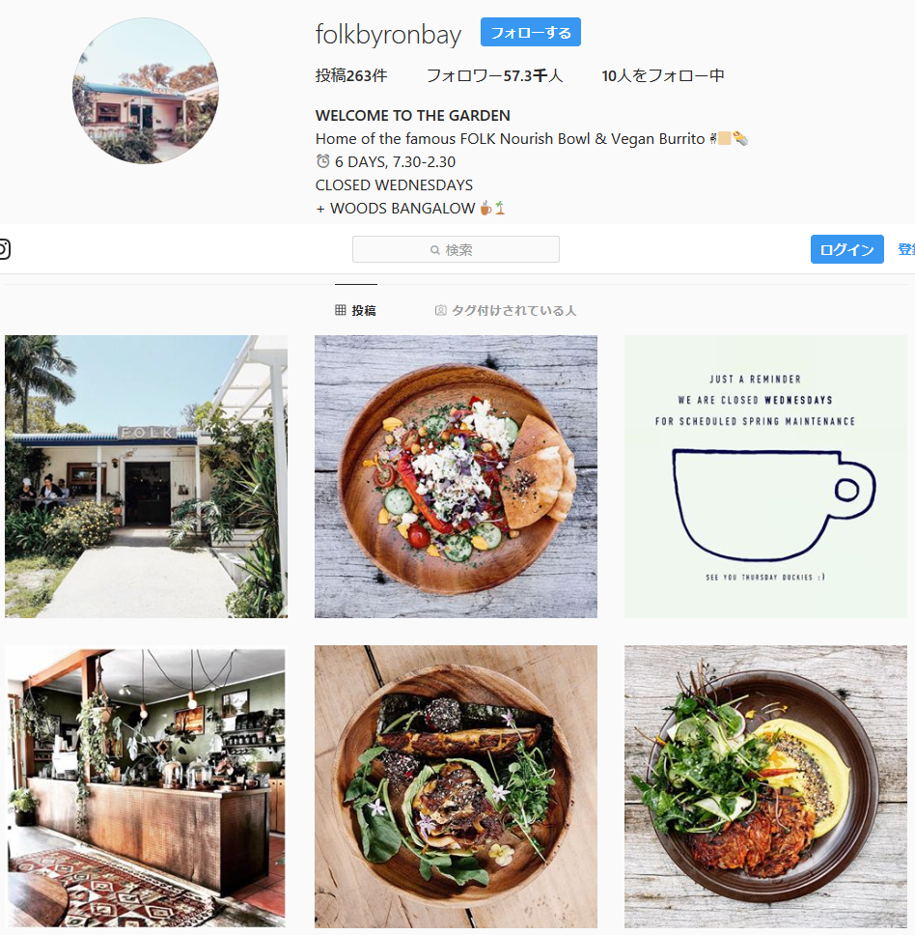This screenshot has width=915, height=935.
Task: Open the 登録 sign-up link
Action: point(906,249)
